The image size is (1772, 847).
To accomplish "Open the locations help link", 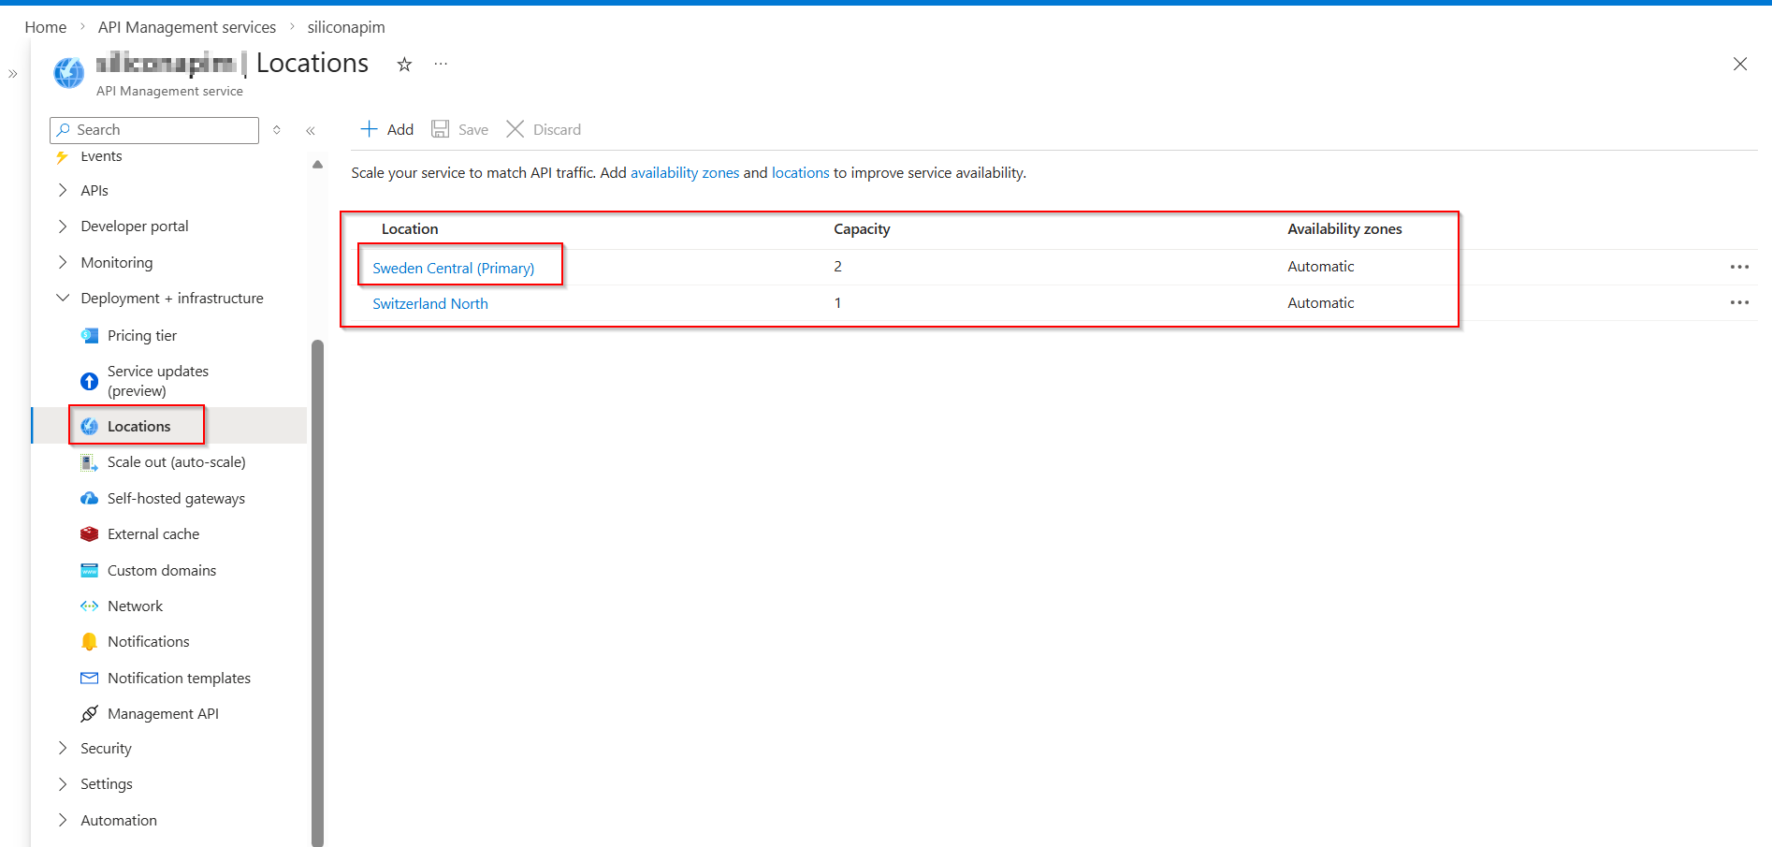I will (801, 173).
